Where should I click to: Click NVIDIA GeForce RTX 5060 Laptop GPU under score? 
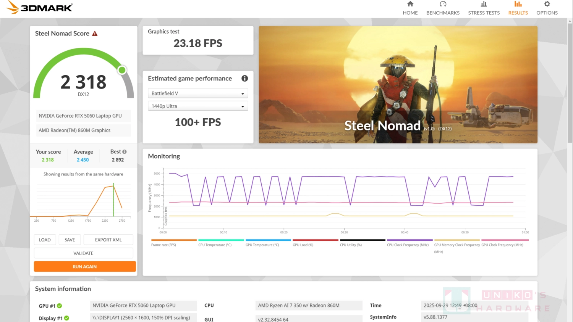pyautogui.click(x=84, y=116)
